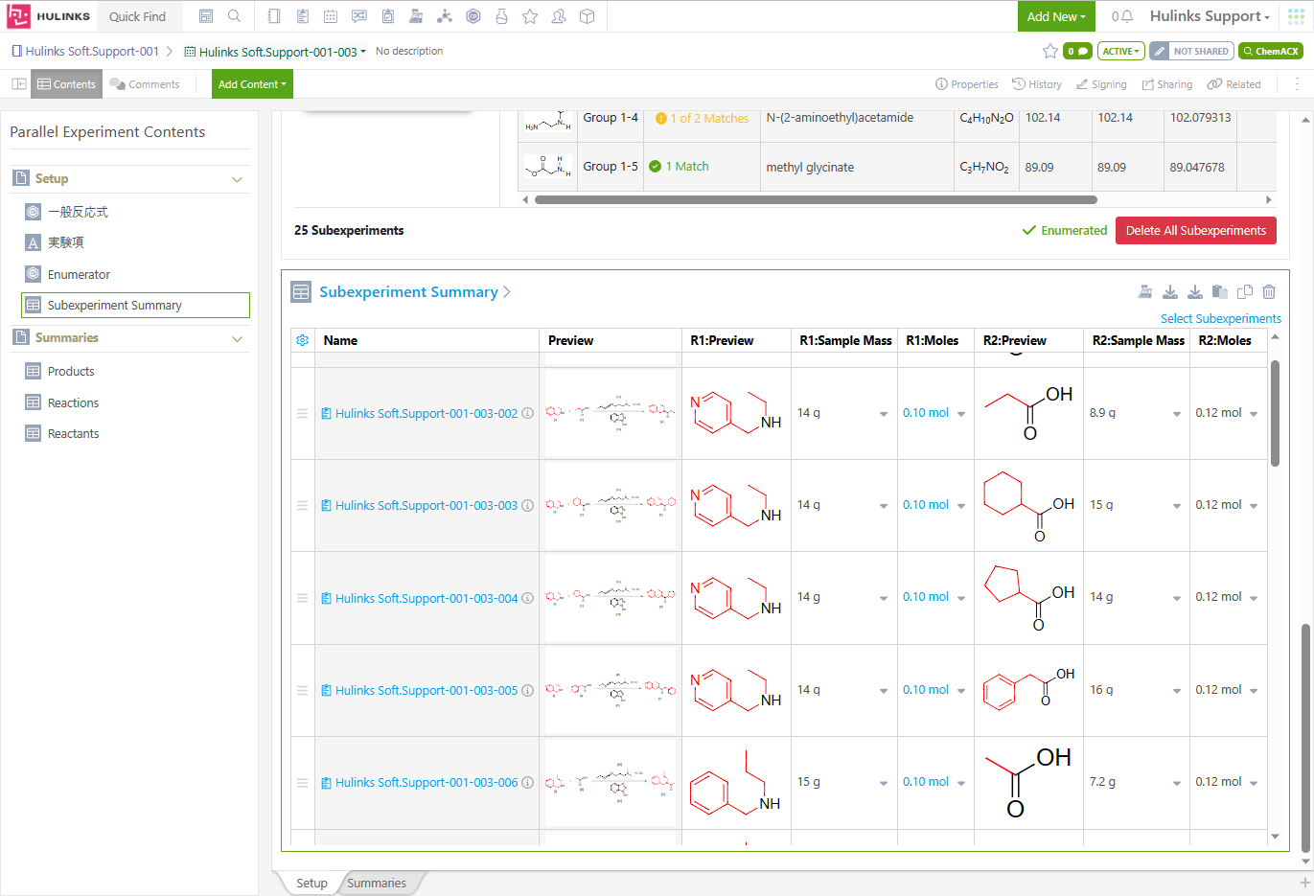This screenshot has width=1314, height=896.
Task: Click Select Subexperiments link
Action: [x=1220, y=318]
